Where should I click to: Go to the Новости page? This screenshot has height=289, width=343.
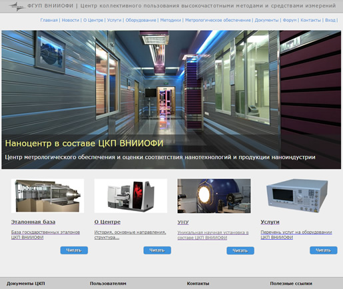pyautogui.click(x=71, y=20)
